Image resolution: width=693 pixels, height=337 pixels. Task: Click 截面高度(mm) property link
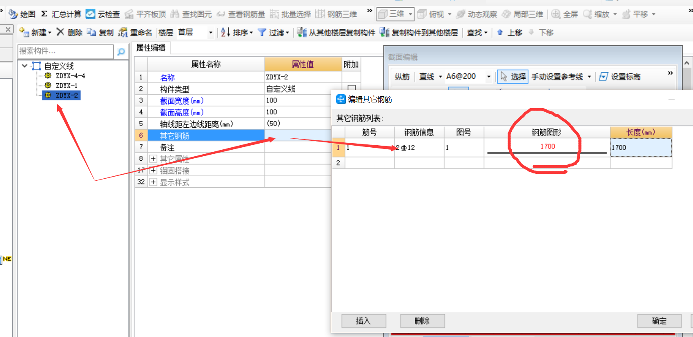pyautogui.click(x=182, y=112)
